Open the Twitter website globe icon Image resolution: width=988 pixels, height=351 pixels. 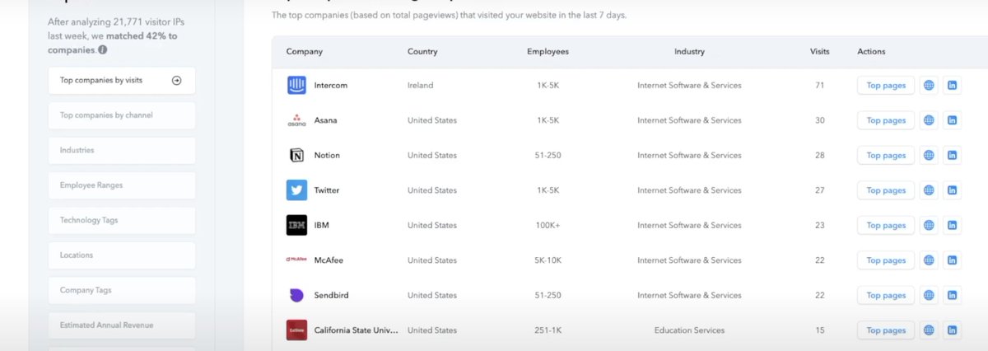[929, 190]
